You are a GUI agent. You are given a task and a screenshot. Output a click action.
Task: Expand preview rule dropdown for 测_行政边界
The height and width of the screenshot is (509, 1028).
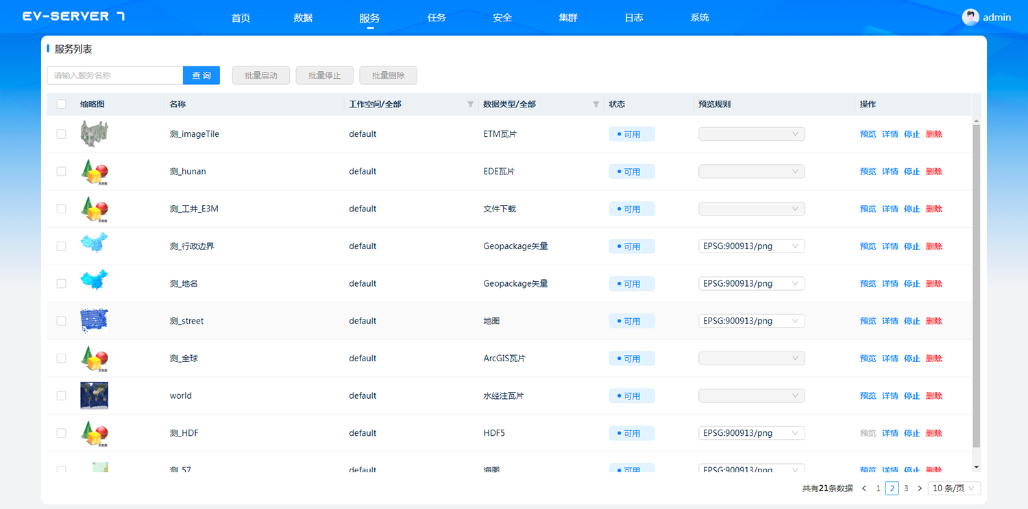point(751,246)
